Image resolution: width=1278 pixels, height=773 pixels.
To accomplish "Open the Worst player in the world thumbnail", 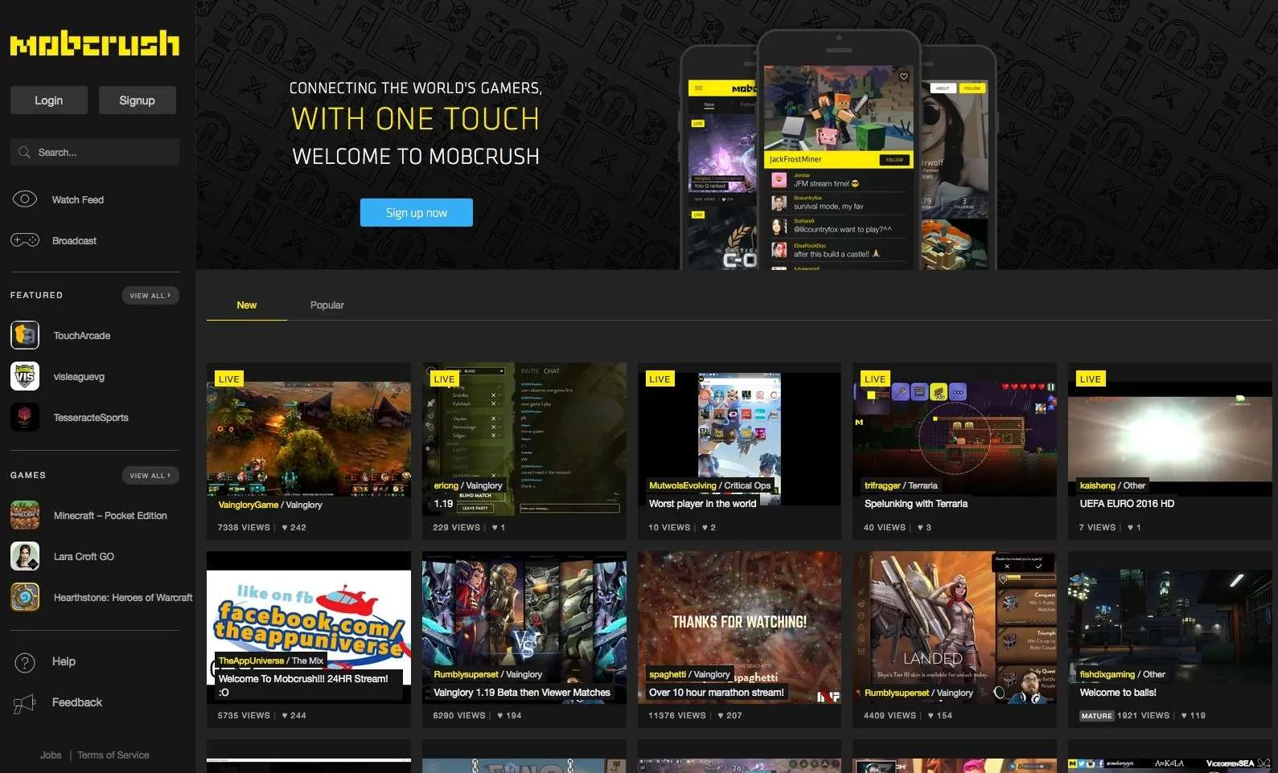I will click(x=740, y=439).
